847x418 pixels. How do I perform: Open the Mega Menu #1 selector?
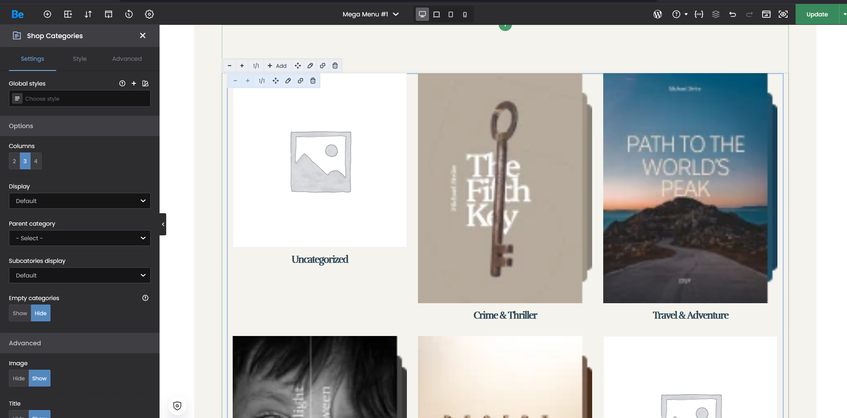pyautogui.click(x=371, y=14)
